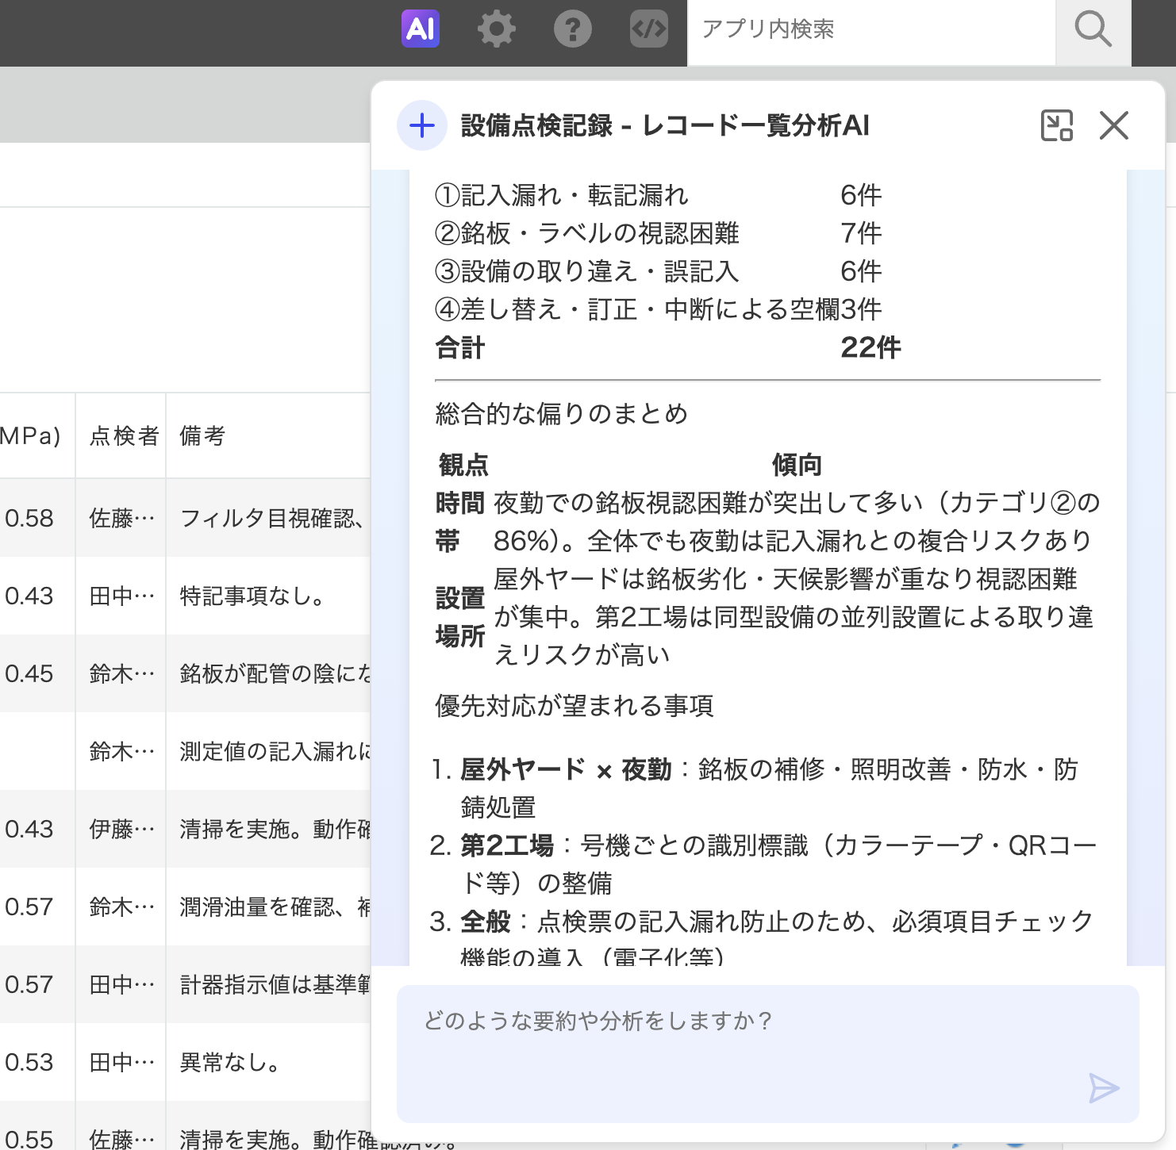Click 設備点検記録 panel title text
Viewport: 1176px width, 1150px height.
665,125
